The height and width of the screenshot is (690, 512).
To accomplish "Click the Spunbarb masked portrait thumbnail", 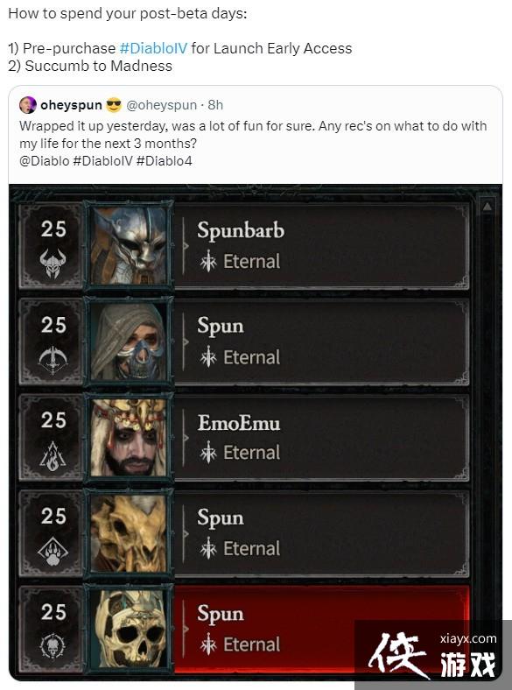I will pos(129,245).
